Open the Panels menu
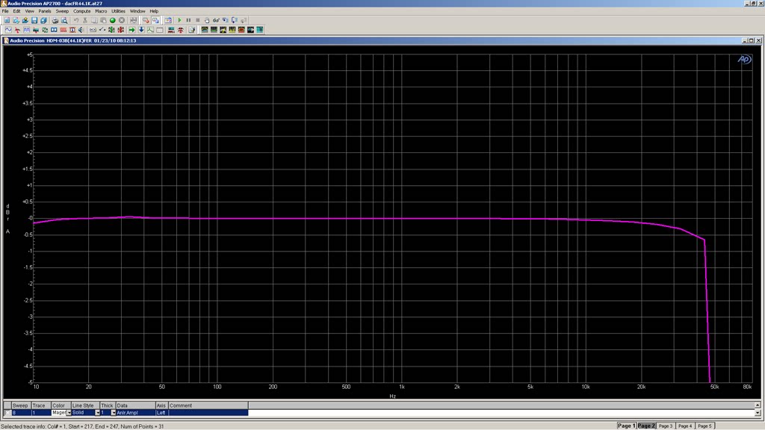The image size is (765, 430). [45, 10]
